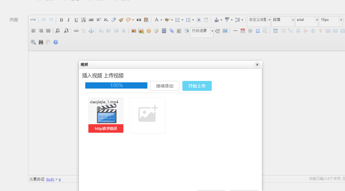This screenshot has width=345, height=191.
Task: Apply superscript formatting
Action: pyautogui.click(x=99, y=20)
